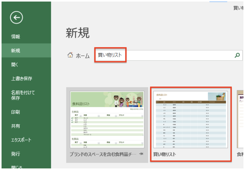Click the house icon beside ホーム

(70, 55)
